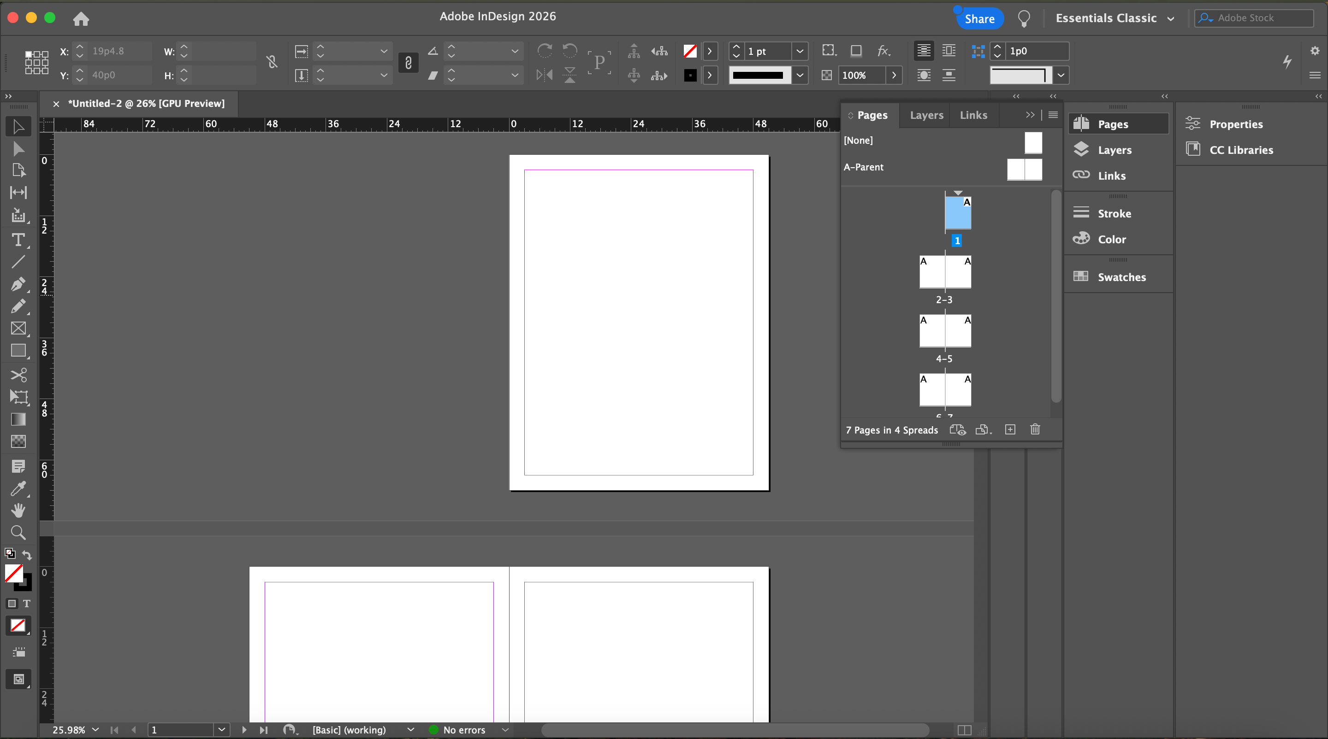
Task: Switch to the Layers tab
Action: point(926,115)
